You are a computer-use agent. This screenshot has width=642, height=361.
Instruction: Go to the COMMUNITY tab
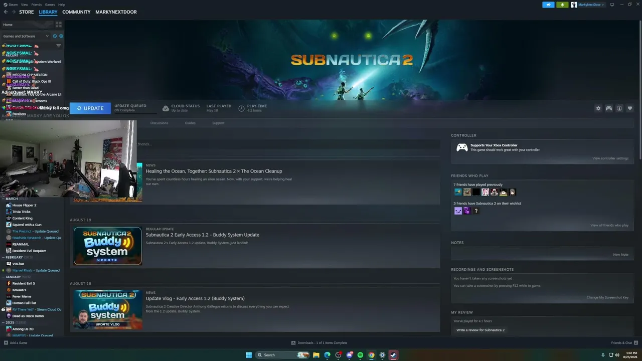point(76,12)
